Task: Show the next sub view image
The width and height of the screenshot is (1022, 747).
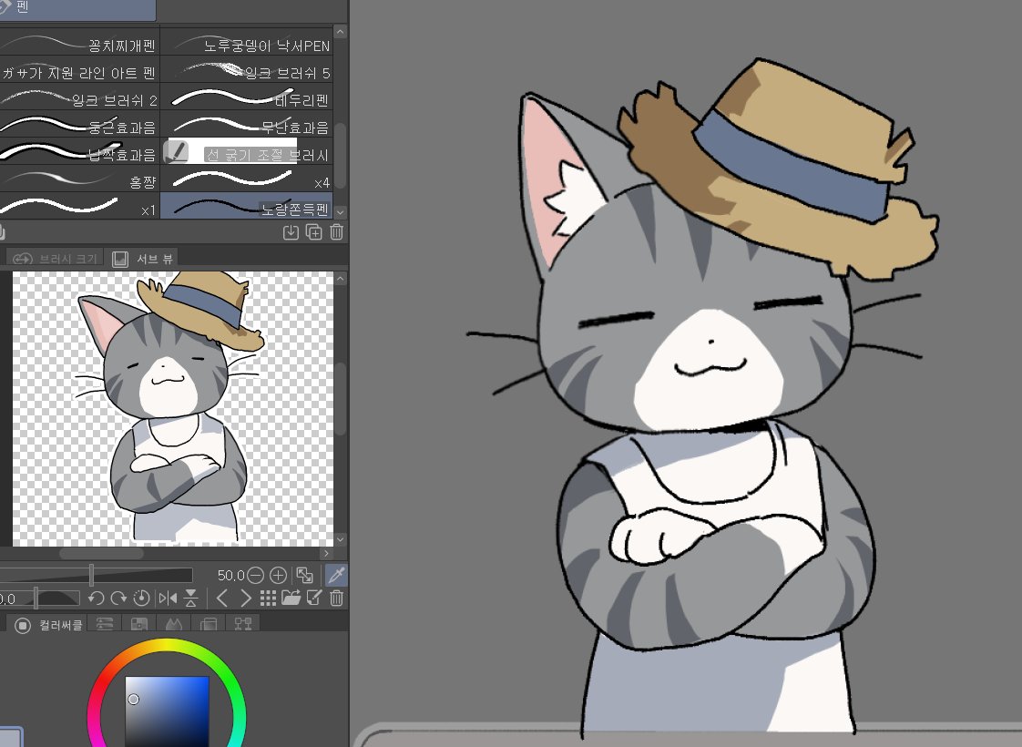Action: 245,598
